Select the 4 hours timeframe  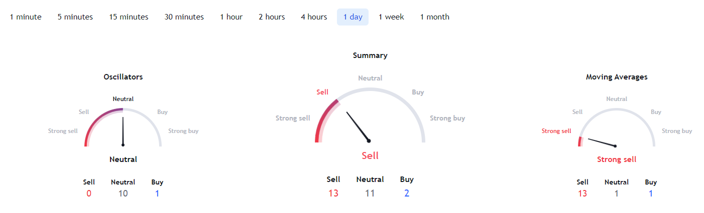(x=314, y=17)
